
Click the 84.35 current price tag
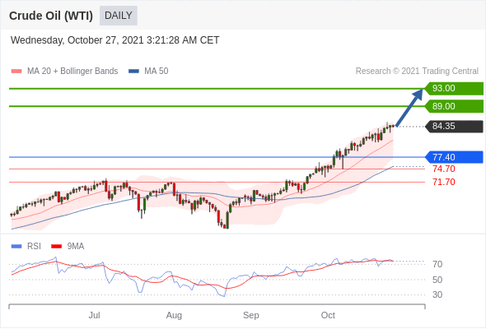[x=454, y=127]
